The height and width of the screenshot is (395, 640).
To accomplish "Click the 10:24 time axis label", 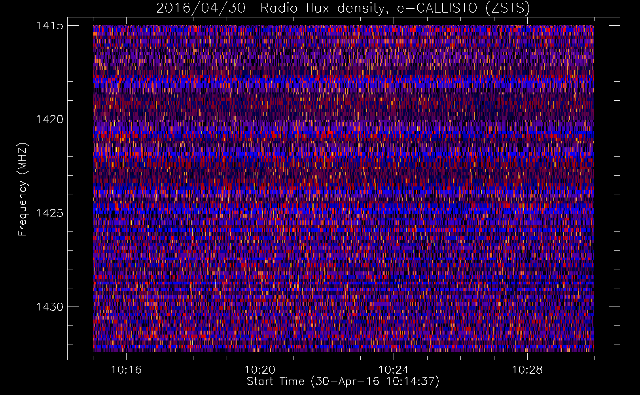I will 394,370.
